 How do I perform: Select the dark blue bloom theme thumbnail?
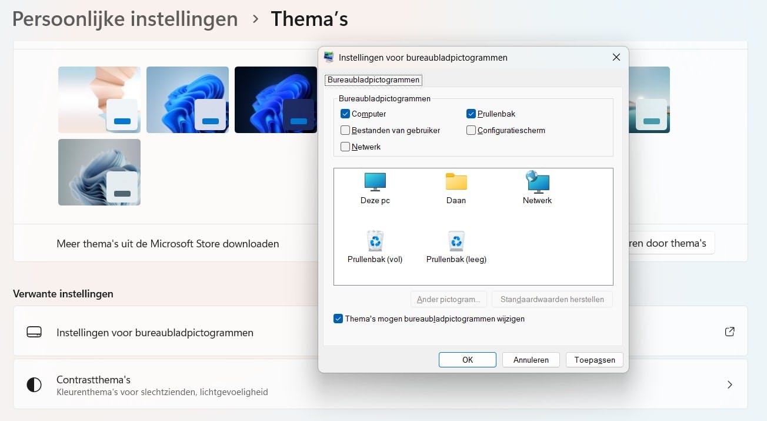[x=275, y=100]
